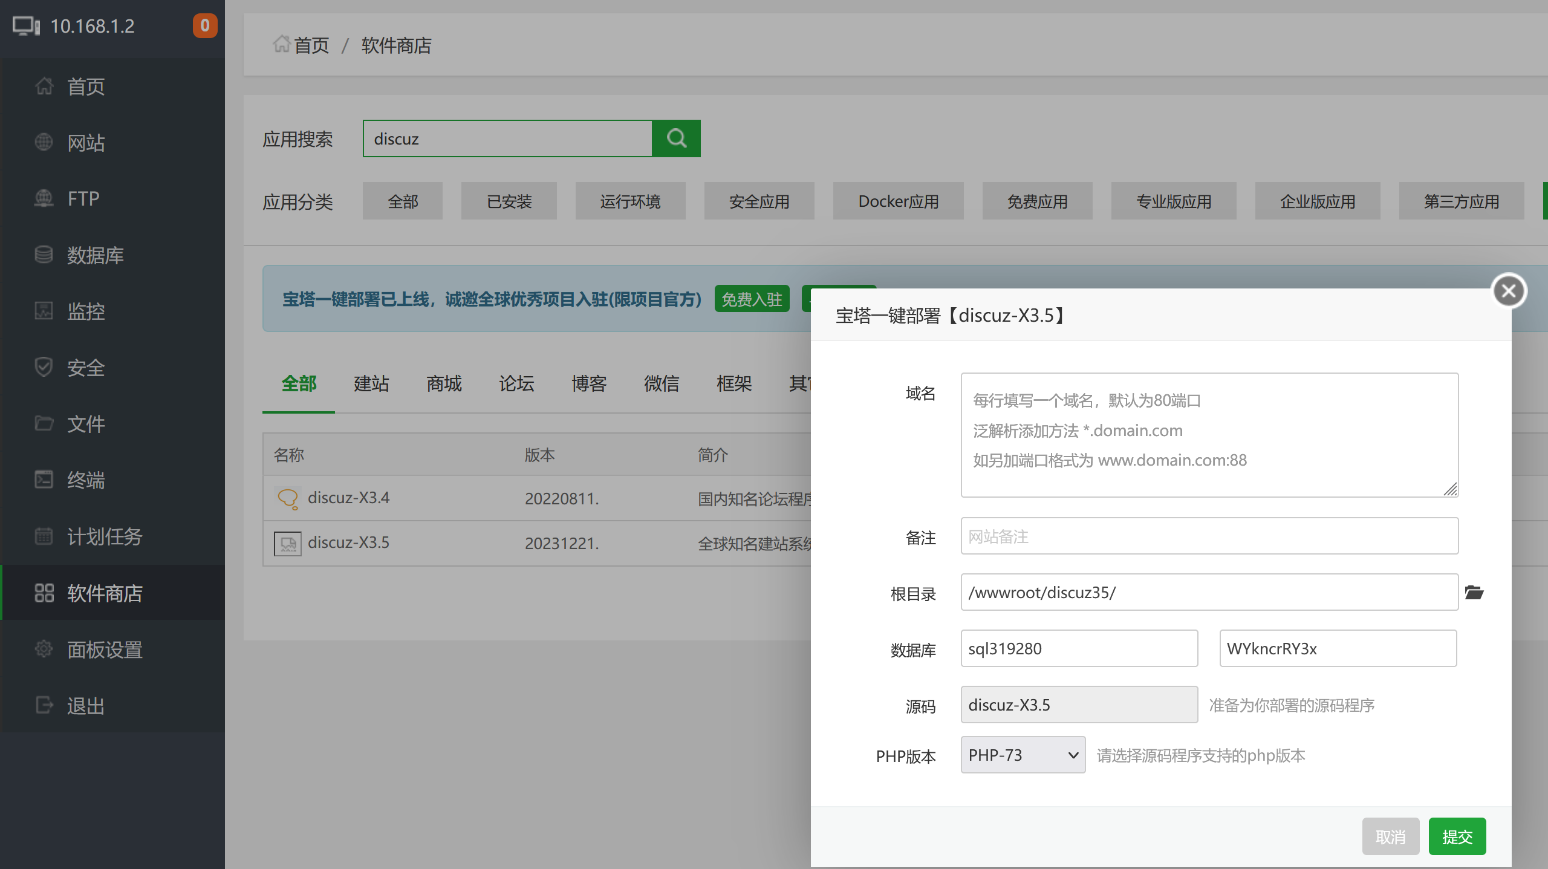Click the 数据库 sidebar menu label
Screen dimensions: 1548x869
(x=96, y=255)
